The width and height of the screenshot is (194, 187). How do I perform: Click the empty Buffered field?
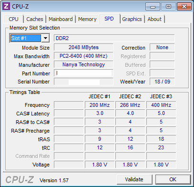162,64
